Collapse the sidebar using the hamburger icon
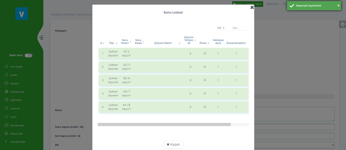Image resolution: width=346 pixels, height=150 pixels. point(41,37)
